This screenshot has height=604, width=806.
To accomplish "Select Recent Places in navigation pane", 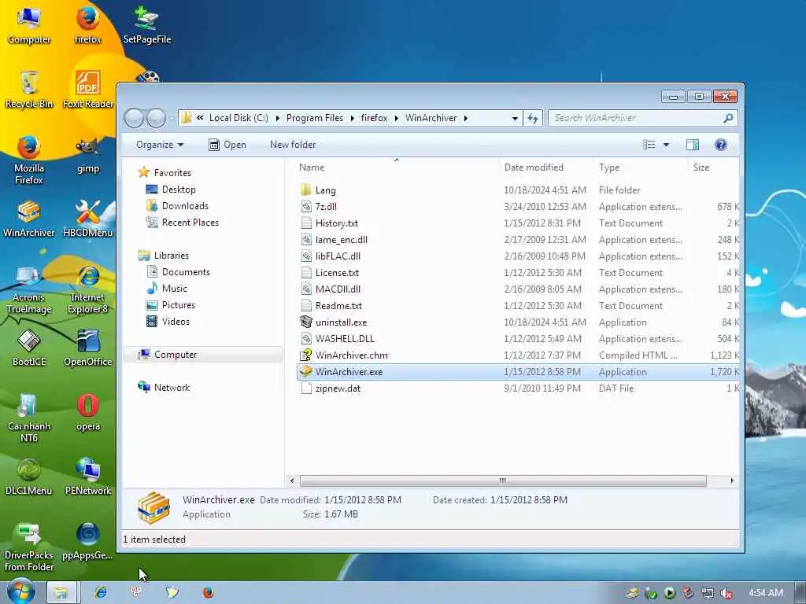I will (x=183, y=223).
